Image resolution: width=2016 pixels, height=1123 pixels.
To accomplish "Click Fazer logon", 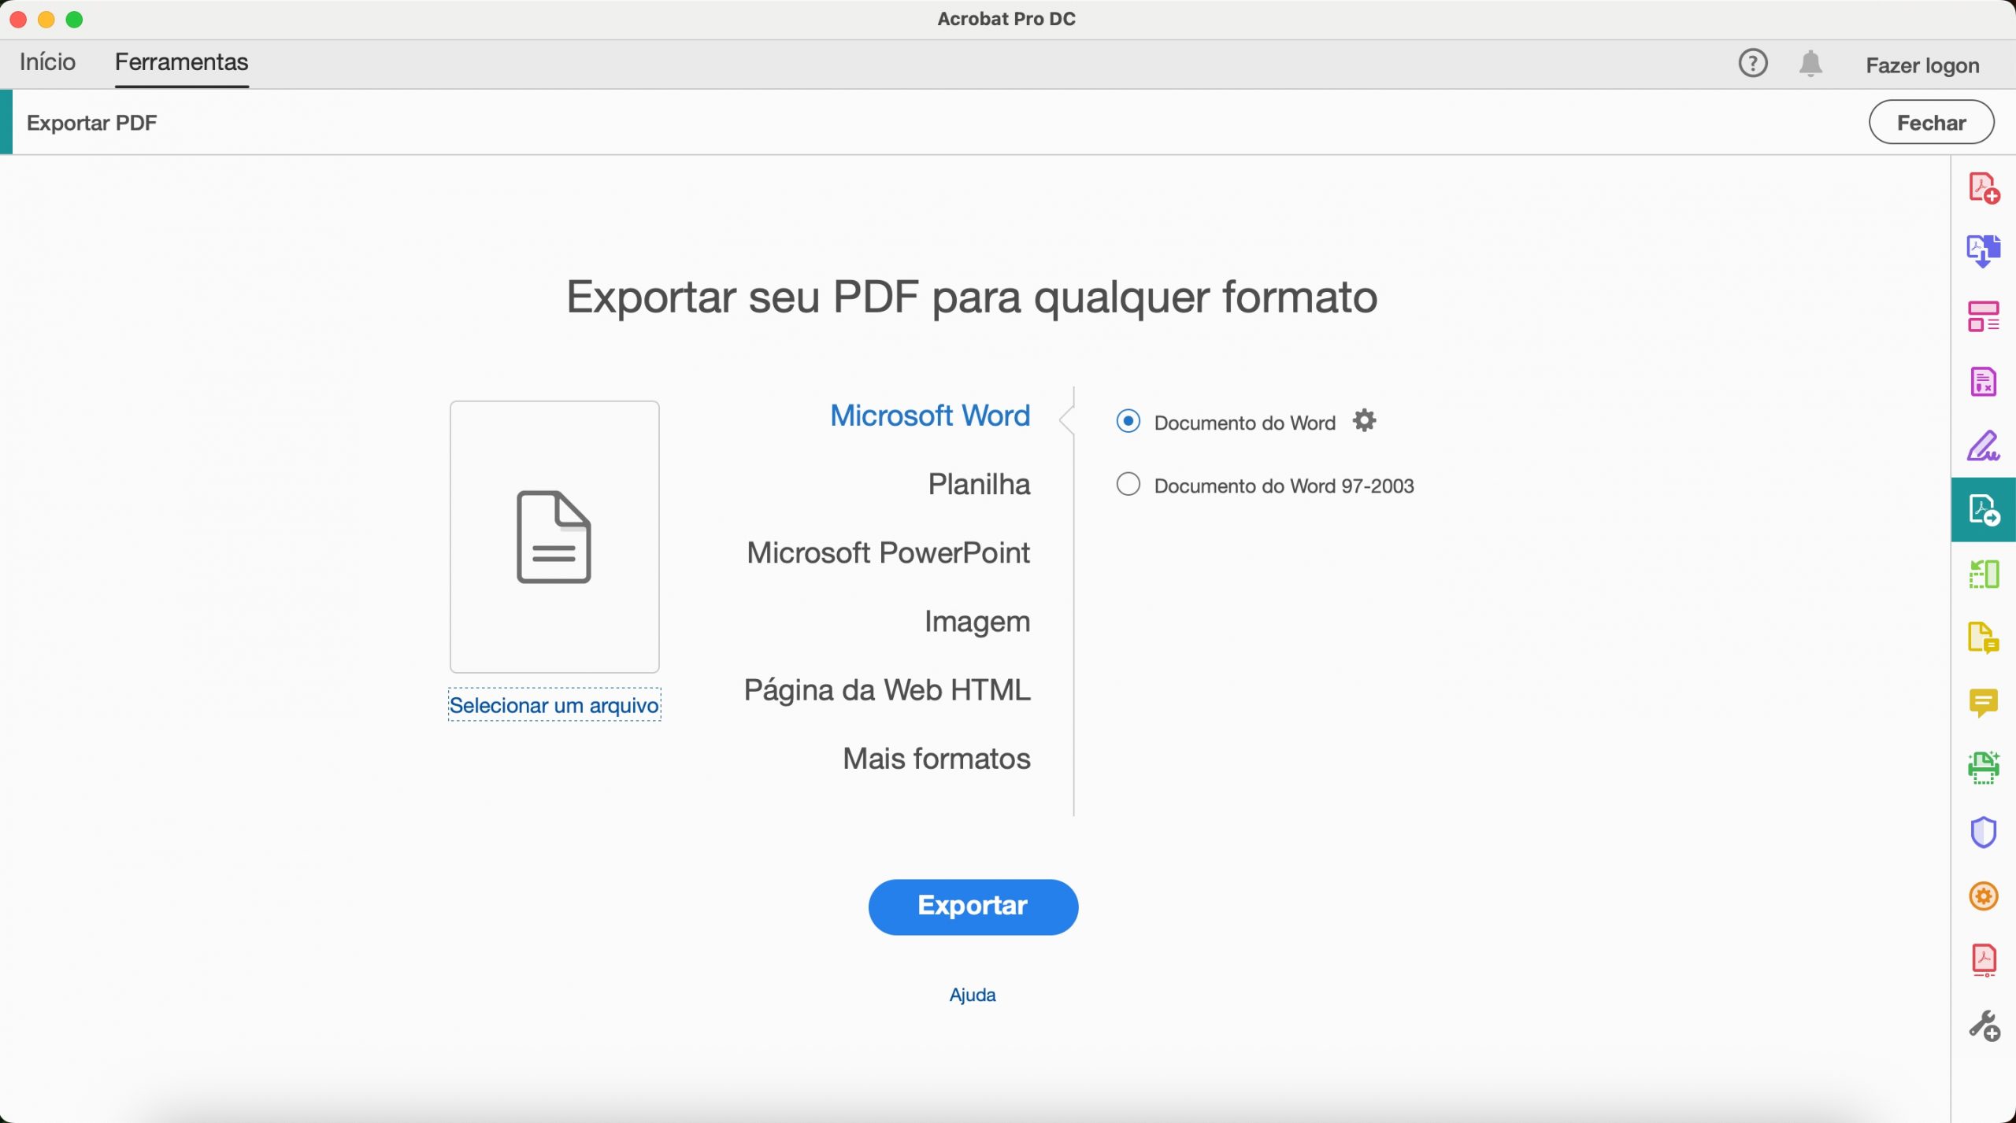I will click(1922, 65).
